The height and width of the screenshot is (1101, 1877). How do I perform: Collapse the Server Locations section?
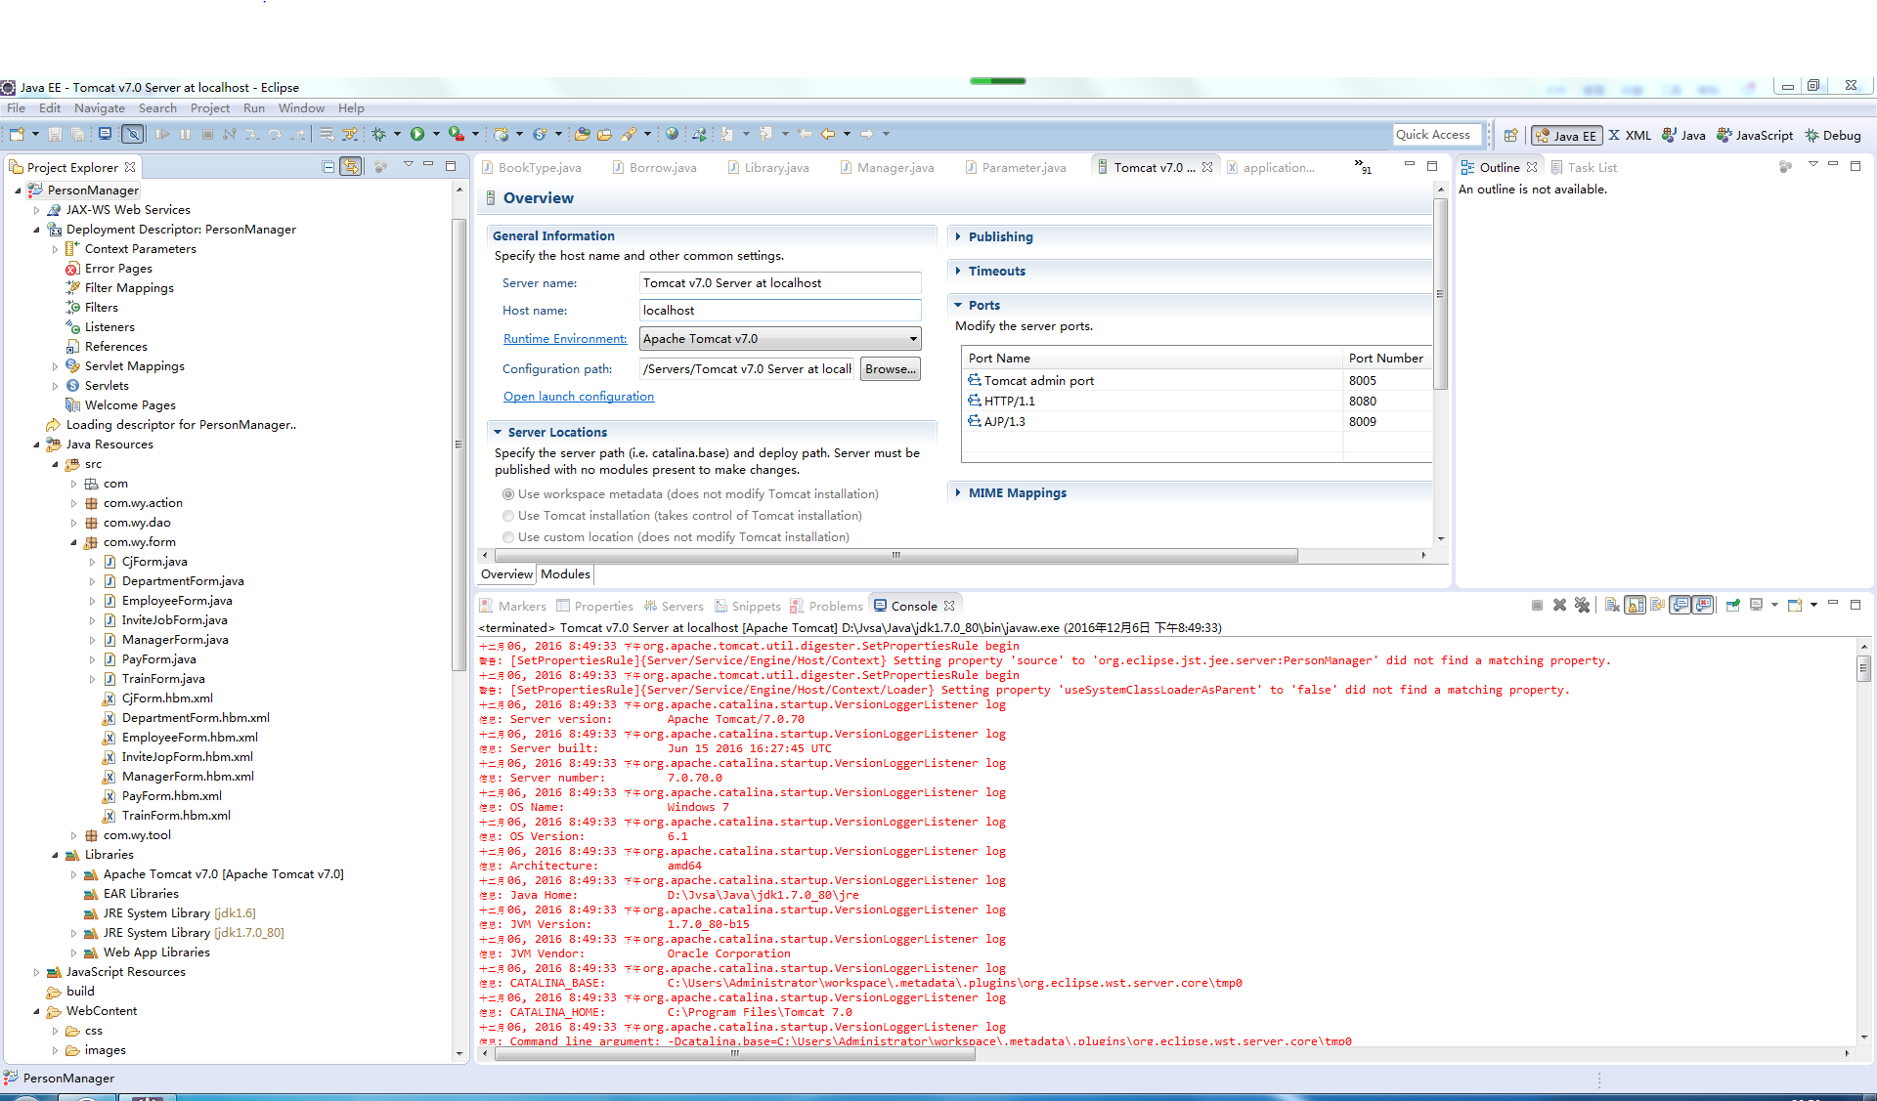pyautogui.click(x=498, y=432)
